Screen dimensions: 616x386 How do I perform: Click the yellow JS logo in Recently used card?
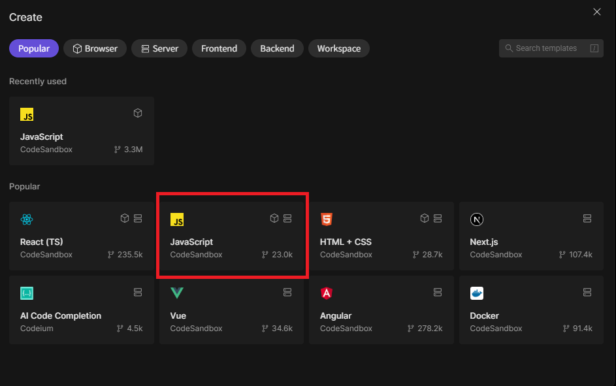[27, 114]
